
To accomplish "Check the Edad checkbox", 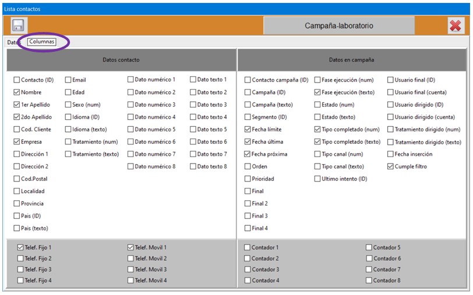I will pos(68,92).
